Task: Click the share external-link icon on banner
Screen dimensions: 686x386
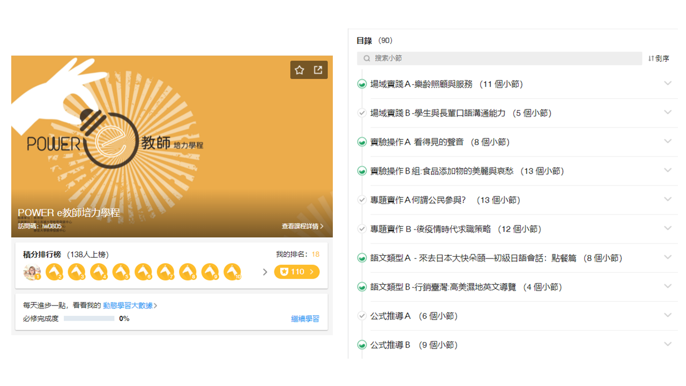Action: click(x=318, y=70)
